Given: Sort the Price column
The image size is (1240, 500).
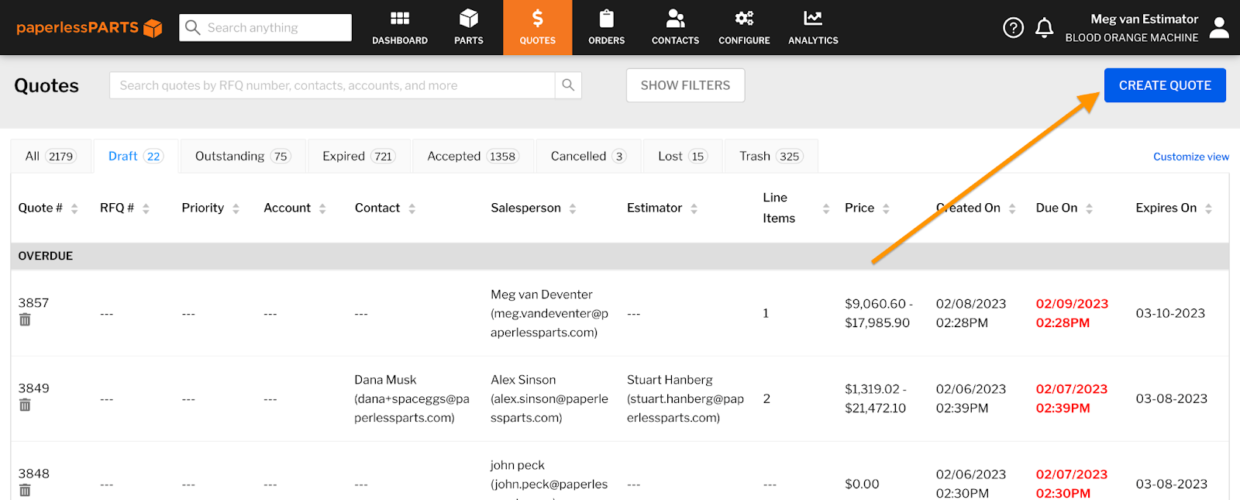Looking at the screenshot, I should coord(886,209).
